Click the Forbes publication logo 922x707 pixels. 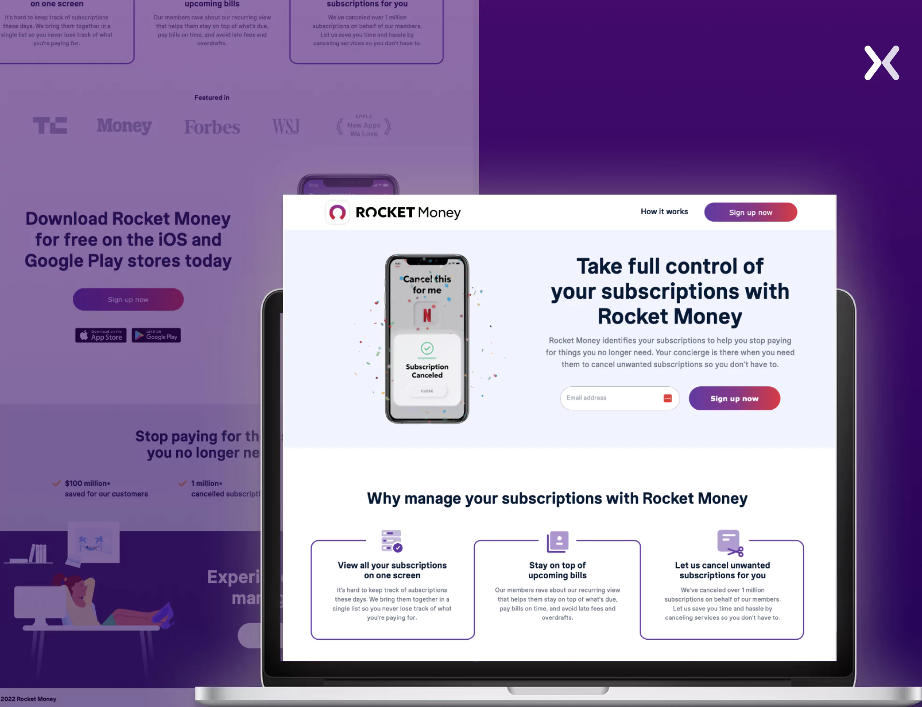pyautogui.click(x=212, y=126)
